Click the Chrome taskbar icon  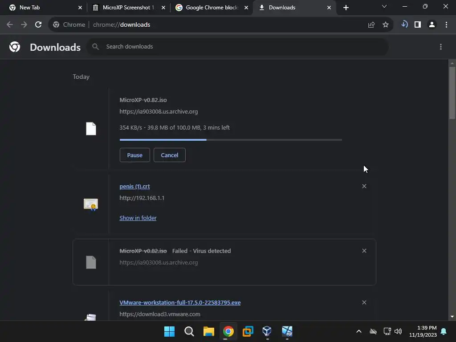(228, 331)
